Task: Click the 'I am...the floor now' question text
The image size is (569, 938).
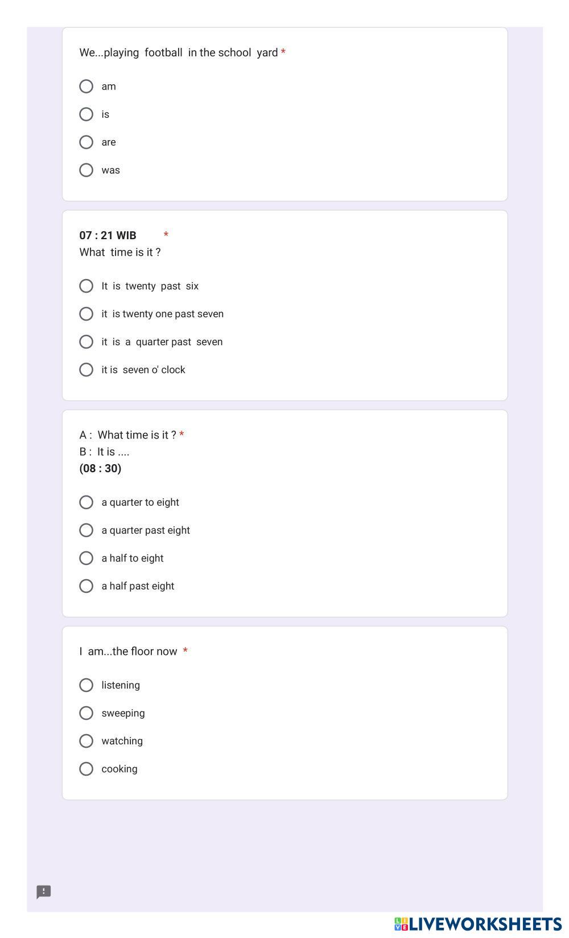Action: click(129, 652)
